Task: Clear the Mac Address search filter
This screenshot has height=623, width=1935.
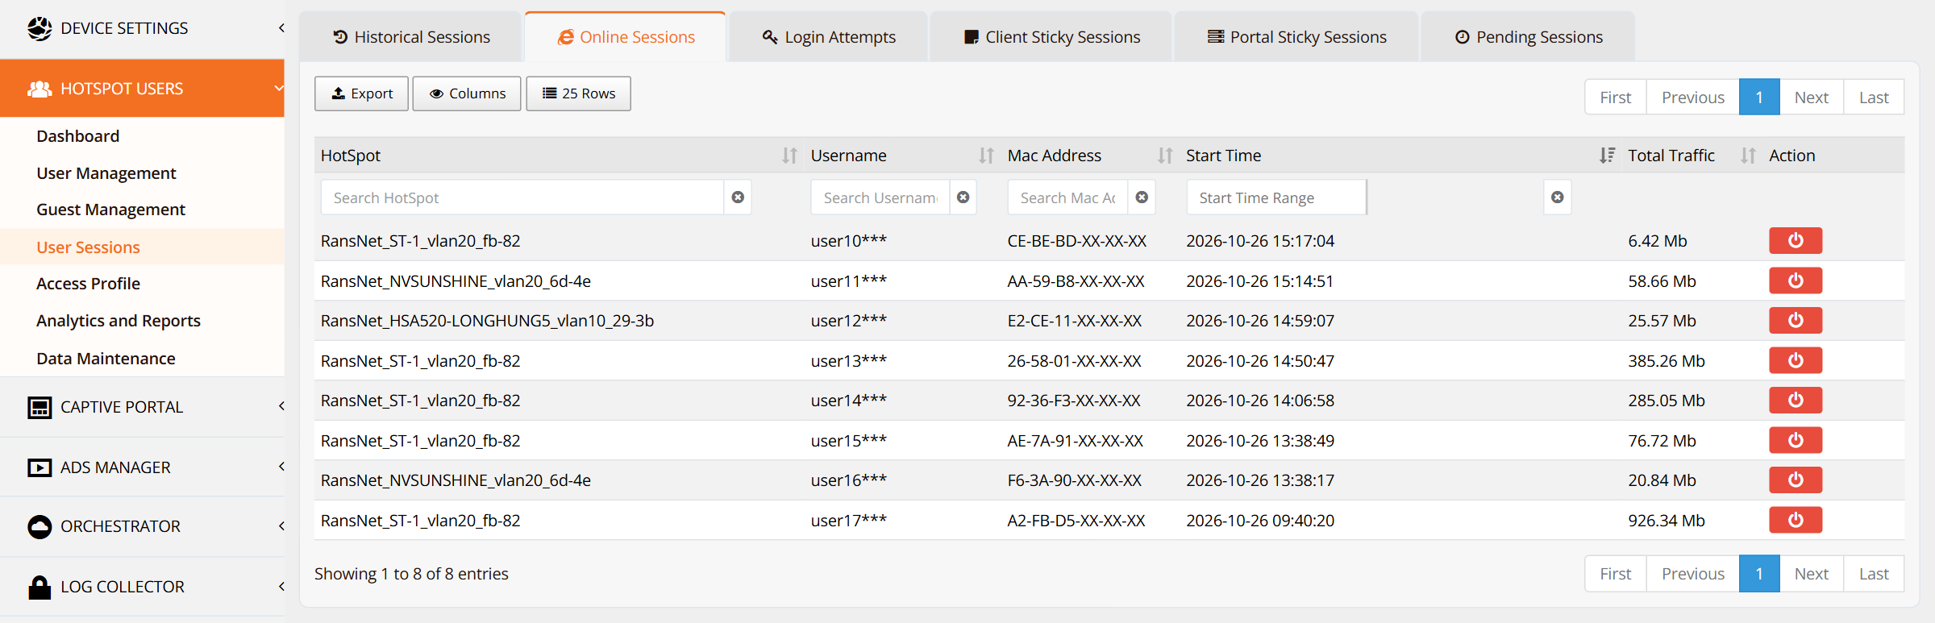Action: point(1142,197)
